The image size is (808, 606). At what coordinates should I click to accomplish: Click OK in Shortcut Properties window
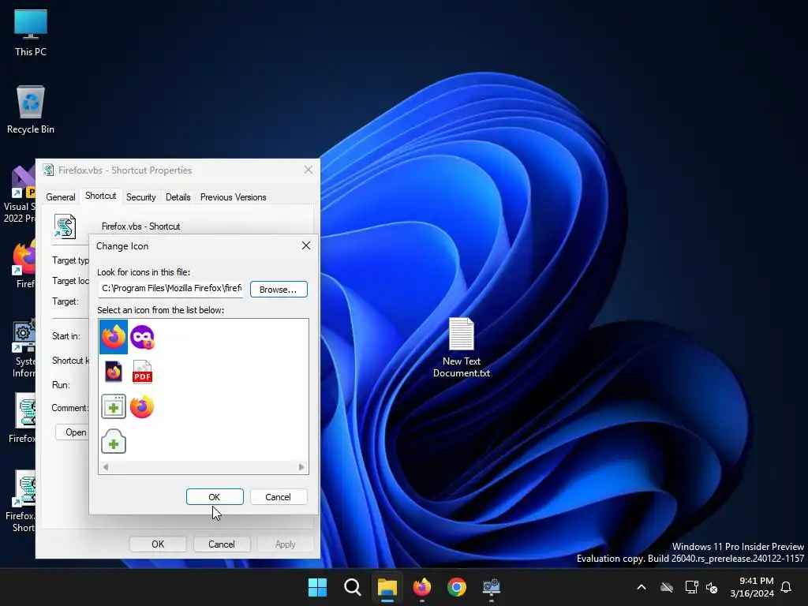(158, 544)
